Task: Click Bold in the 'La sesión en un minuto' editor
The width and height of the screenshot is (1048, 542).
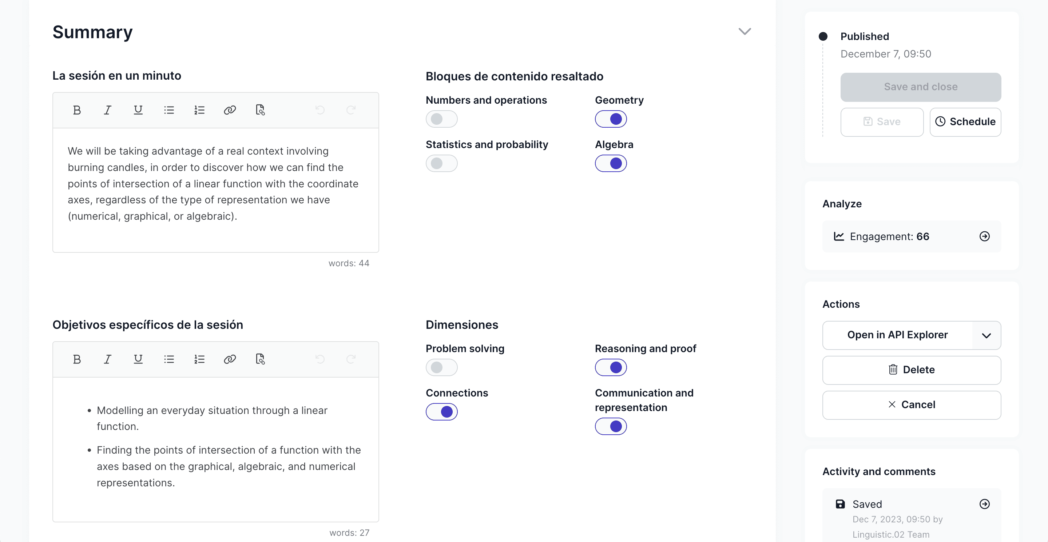Action: click(76, 110)
